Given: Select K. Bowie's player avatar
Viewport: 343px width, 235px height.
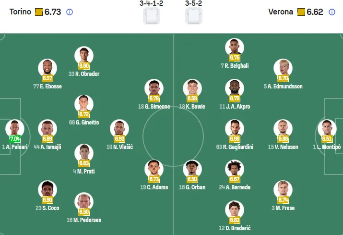Looking at the screenshot, I should [x=192, y=88].
